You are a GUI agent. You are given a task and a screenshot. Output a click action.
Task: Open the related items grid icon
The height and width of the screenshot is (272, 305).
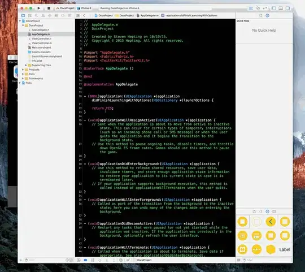[x=78, y=15]
